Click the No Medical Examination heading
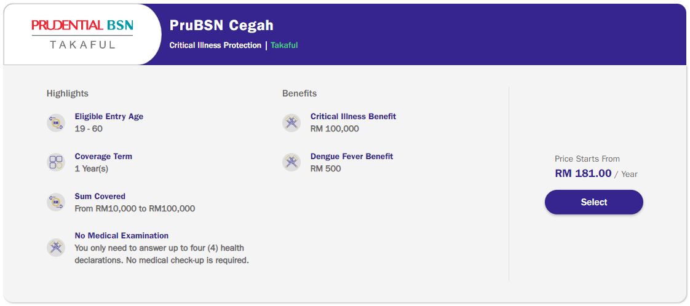 click(121, 236)
